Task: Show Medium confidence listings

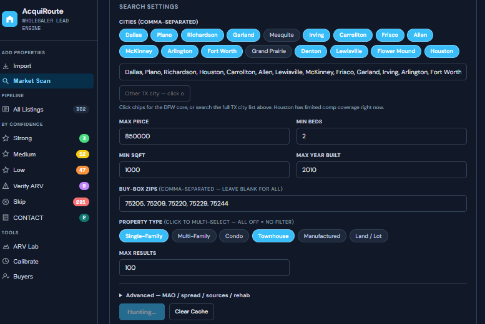Action: click(x=47, y=154)
